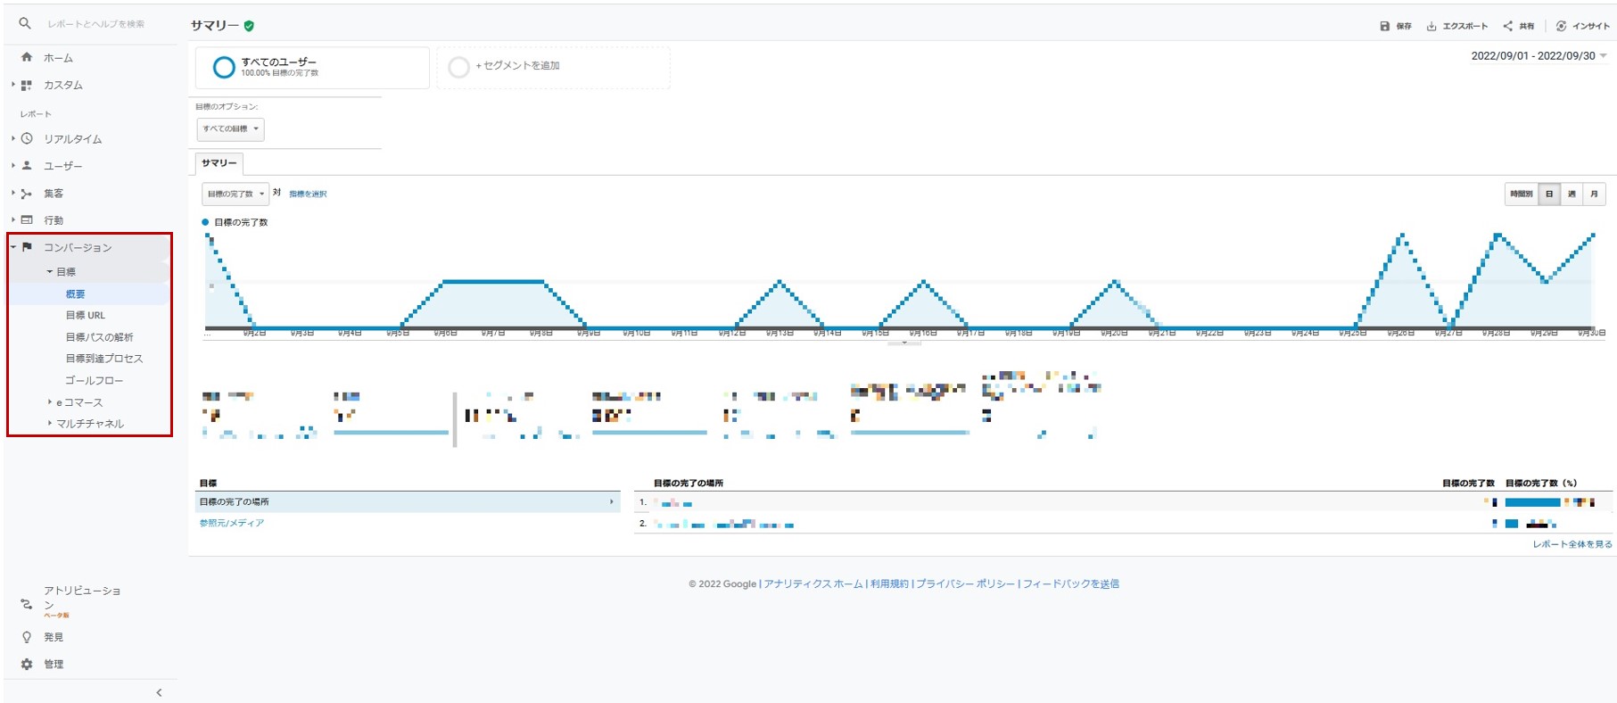Viewport: 1617px width, 703px height.
Task: Open the Admin (管理) gear icon
Action: (x=27, y=664)
